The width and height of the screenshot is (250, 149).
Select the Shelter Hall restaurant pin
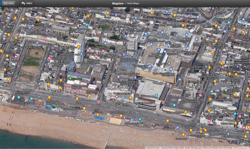click(x=183, y=134)
